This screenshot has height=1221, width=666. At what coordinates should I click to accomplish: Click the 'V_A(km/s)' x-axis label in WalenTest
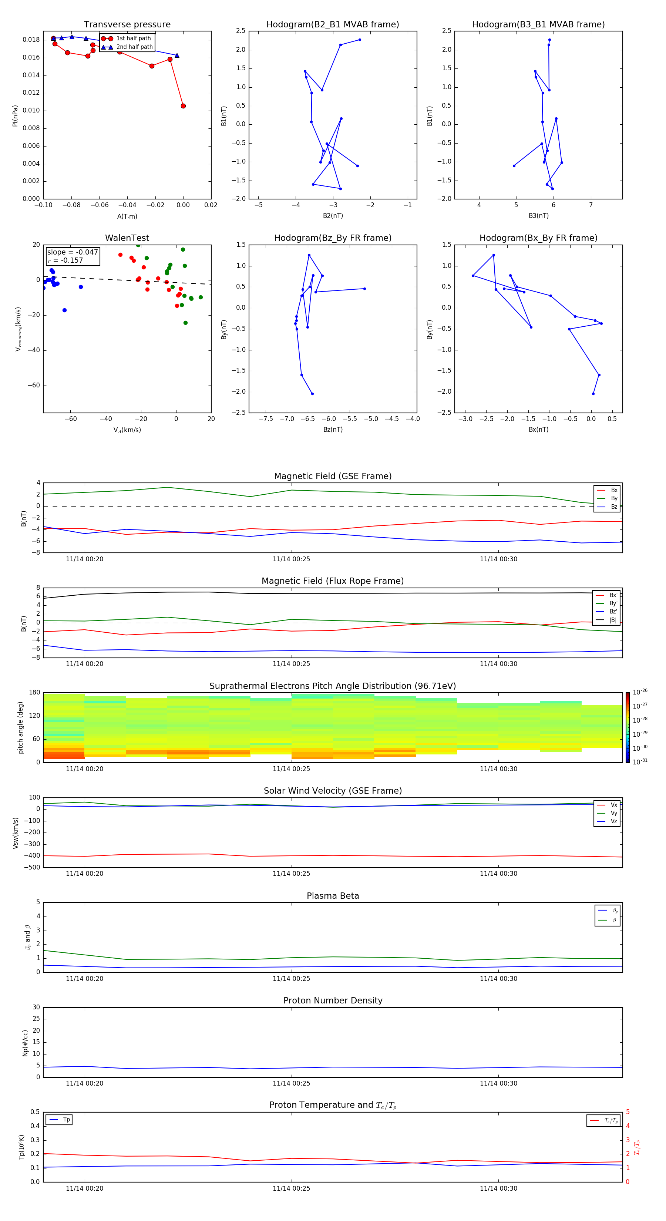coord(127,430)
